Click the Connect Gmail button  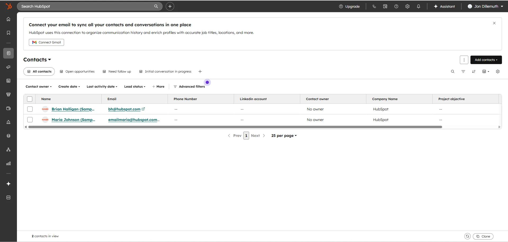46,42
